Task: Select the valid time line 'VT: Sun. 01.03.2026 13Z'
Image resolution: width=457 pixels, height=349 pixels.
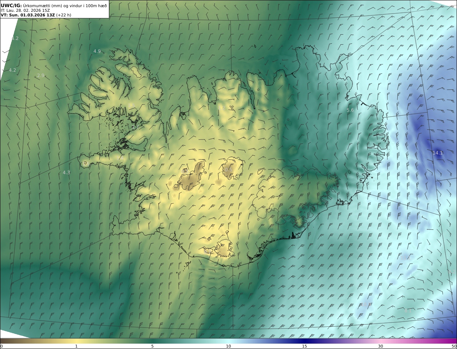Action: (28, 15)
